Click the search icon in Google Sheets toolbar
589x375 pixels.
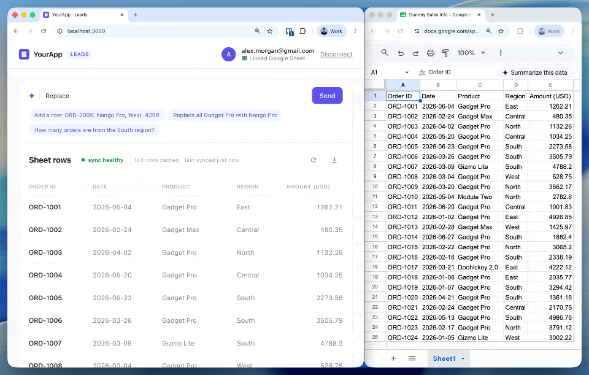385,53
